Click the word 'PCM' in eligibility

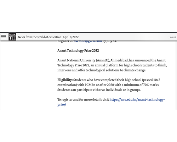click(x=88, y=85)
